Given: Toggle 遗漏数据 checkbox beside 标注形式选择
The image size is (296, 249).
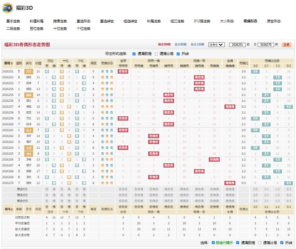Looking at the screenshot, I should [x=134, y=54].
